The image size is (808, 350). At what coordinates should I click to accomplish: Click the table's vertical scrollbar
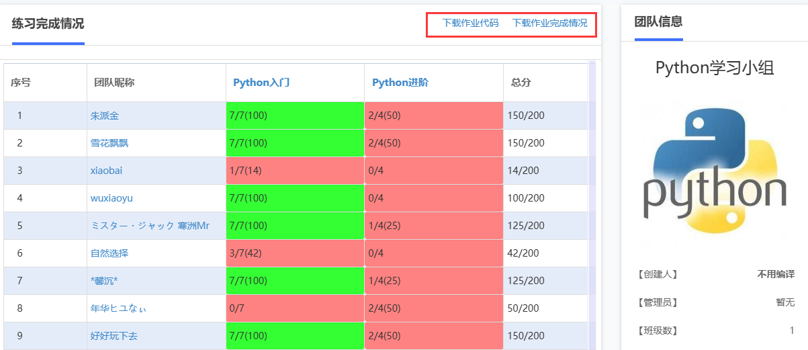click(592, 205)
